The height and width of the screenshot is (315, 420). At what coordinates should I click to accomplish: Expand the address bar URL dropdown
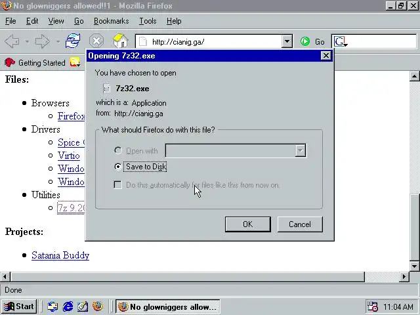point(287,41)
